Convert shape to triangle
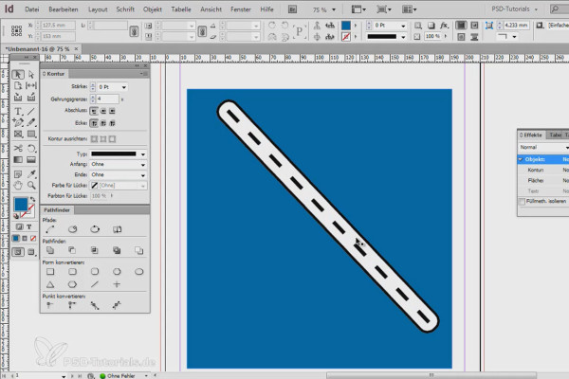This screenshot has width=569, height=379. point(50,284)
